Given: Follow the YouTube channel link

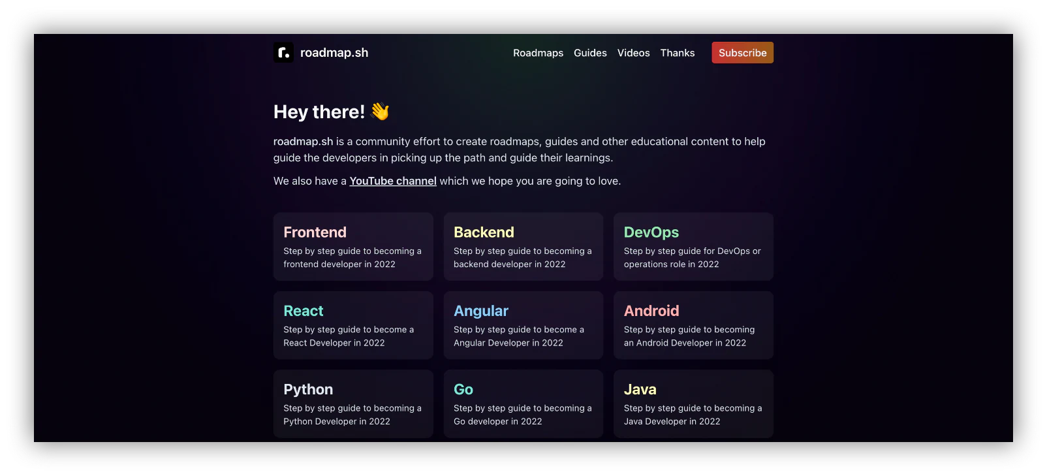Looking at the screenshot, I should [393, 181].
